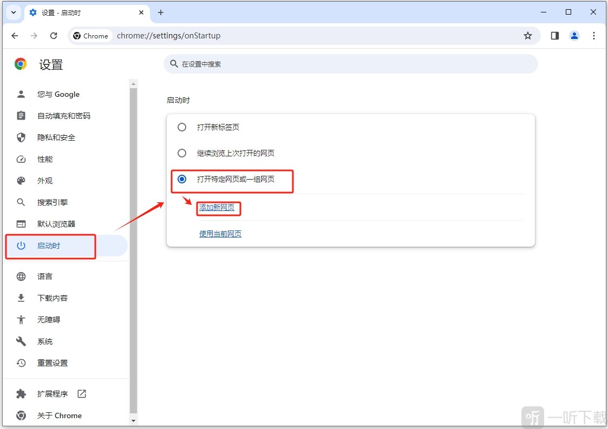Open the profile avatar icon
The image size is (608, 429).
pos(574,36)
